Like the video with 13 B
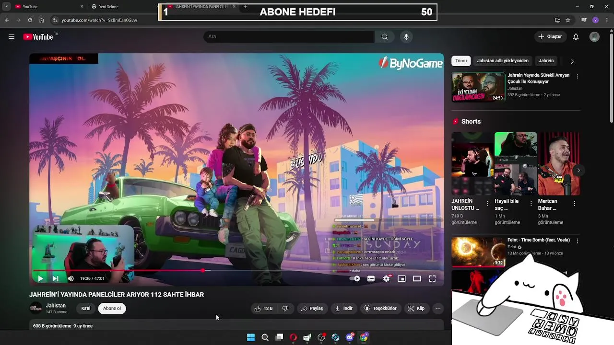The width and height of the screenshot is (614, 345). tap(263, 309)
